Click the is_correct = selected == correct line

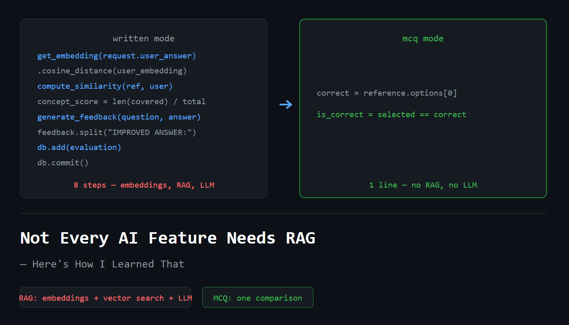click(392, 115)
